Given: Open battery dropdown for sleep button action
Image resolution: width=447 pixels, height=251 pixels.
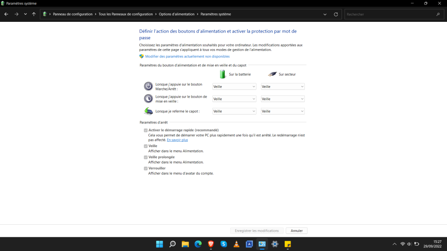Looking at the screenshot, I should click(234, 99).
